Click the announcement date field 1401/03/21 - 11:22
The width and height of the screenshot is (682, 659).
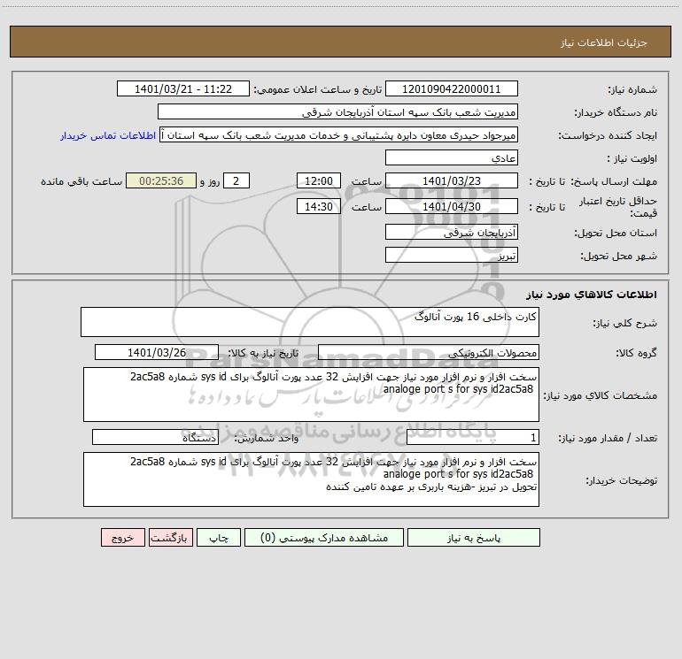[x=183, y=89]
